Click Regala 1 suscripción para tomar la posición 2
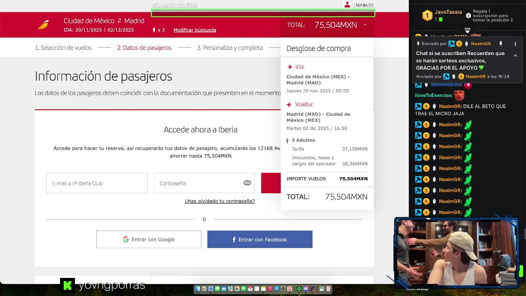This screenshot has height=296, width=526. 493,16
